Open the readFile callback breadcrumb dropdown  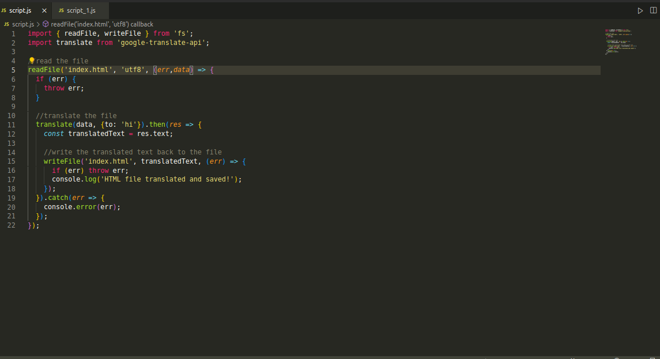click(x=102, y=24)
